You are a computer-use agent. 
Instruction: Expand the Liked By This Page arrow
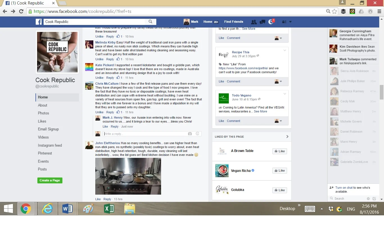click(x=287, y=137)
